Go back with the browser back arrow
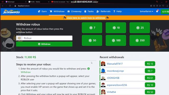169x95 pixels. (3, 6)
